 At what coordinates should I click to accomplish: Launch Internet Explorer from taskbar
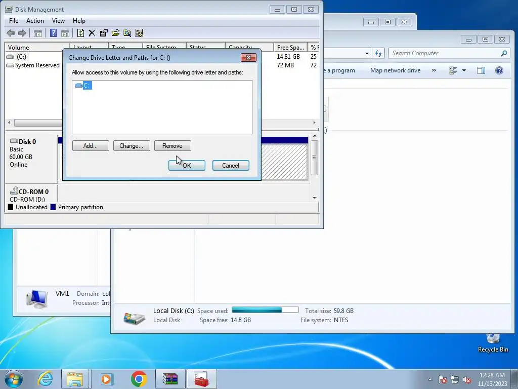(x=45, y=379)
